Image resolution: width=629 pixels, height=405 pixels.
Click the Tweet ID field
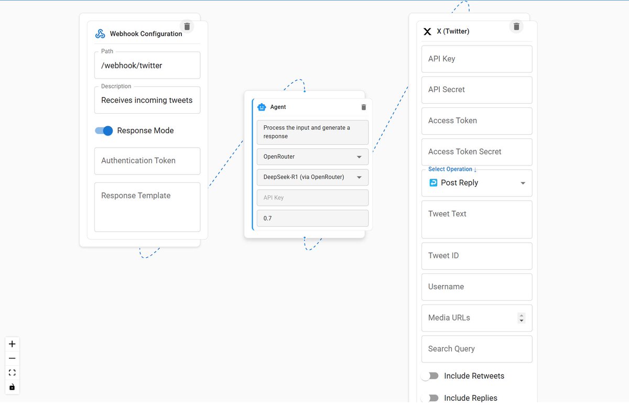[477, 256]
